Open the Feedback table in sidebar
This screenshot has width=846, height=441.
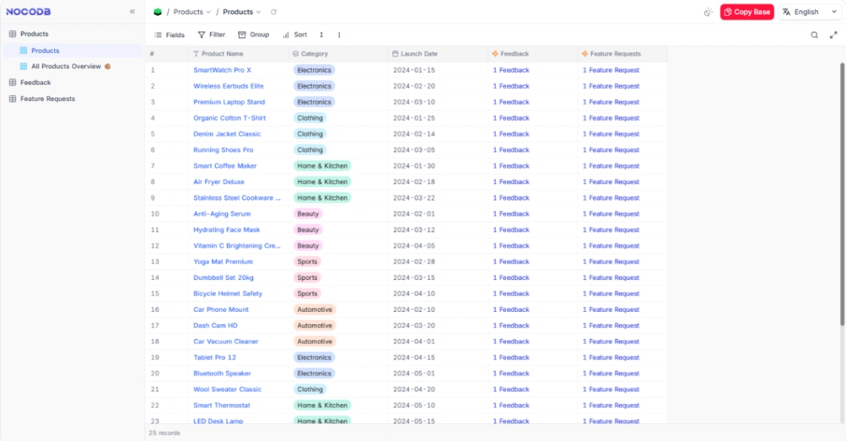(x=36, y=82)
